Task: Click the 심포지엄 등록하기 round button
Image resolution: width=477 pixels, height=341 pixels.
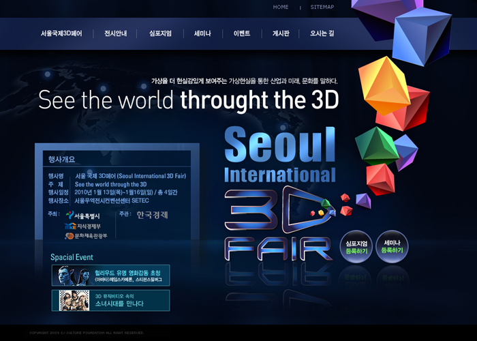Action: point(356,247)
